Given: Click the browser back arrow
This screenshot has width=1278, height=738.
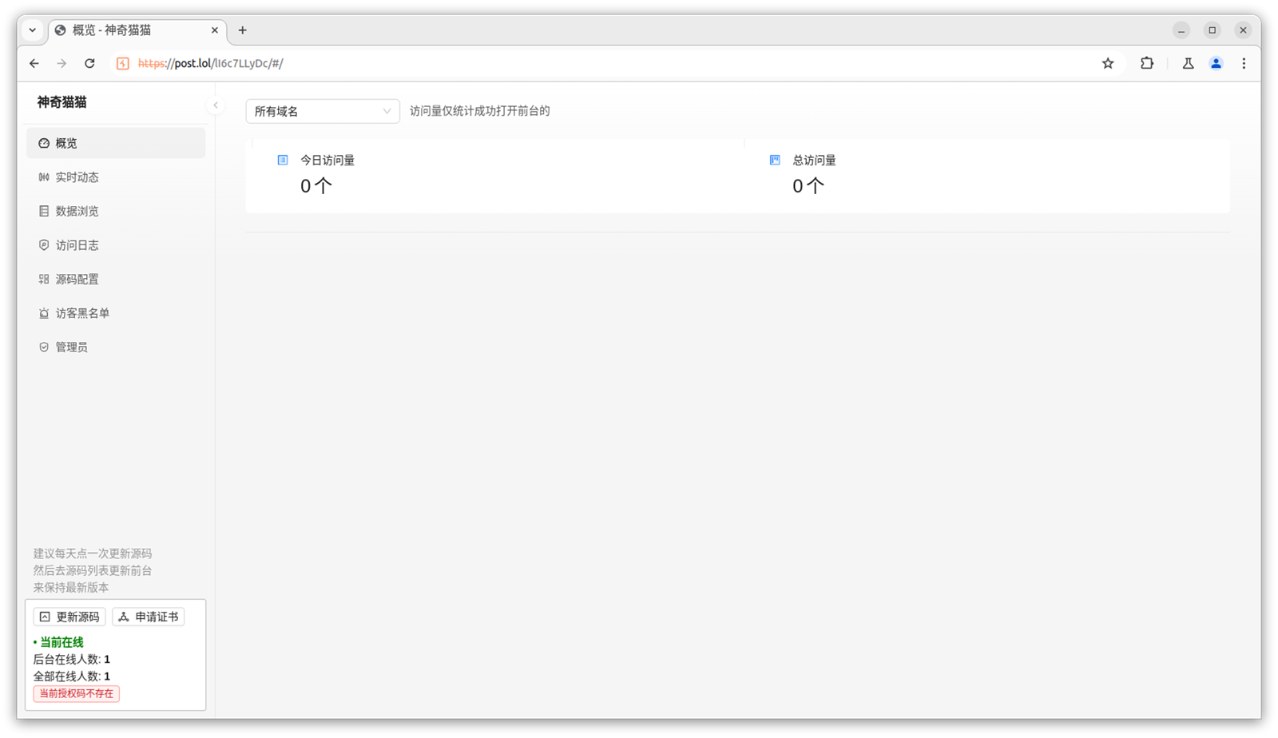Looking at the screenshot, I should coord(34,63).
